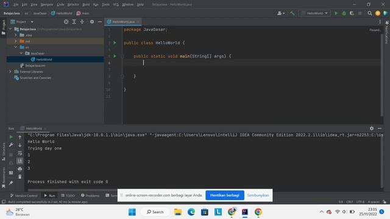Viewport: 390px width, 219px height.
Task: Expand the orange out folder
Action: 16,41
